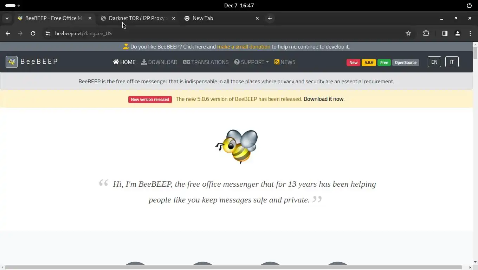Switch language with the IT button
The width and height of the screenshot is (478, 270).
[x=452, y=62]
